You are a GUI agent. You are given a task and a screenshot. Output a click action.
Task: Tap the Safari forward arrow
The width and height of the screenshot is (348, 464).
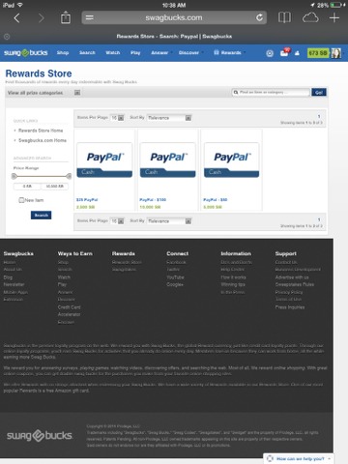pos(41,18)
